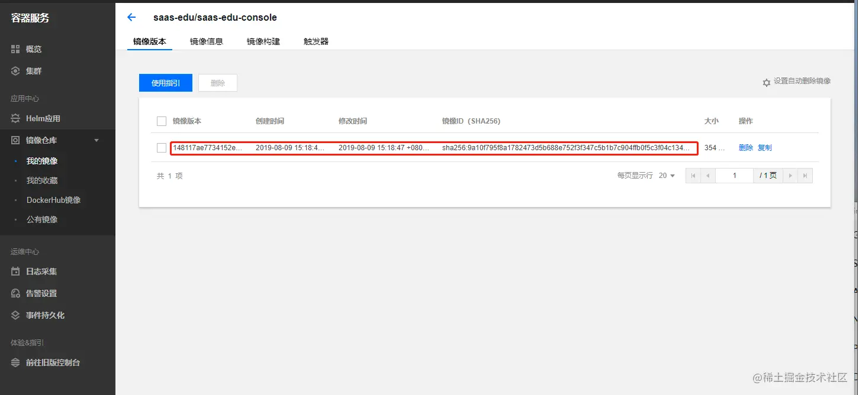Click the 镜像ID (SHA256) column header
This screenshot has width=859, height=395.
pyautogui.click(x=471, y=121)
